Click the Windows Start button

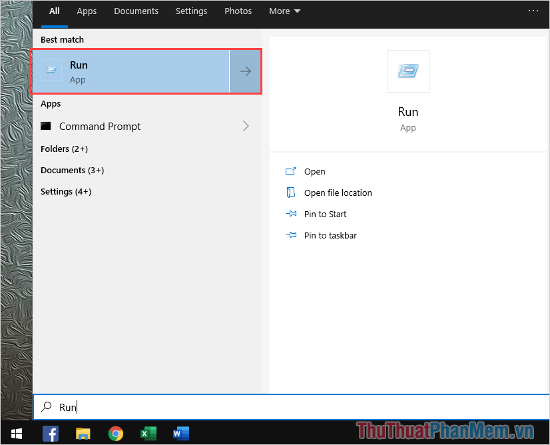coord(16,434)
